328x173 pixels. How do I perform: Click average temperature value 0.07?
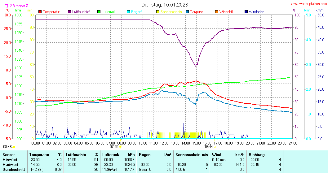pos(58,170)
